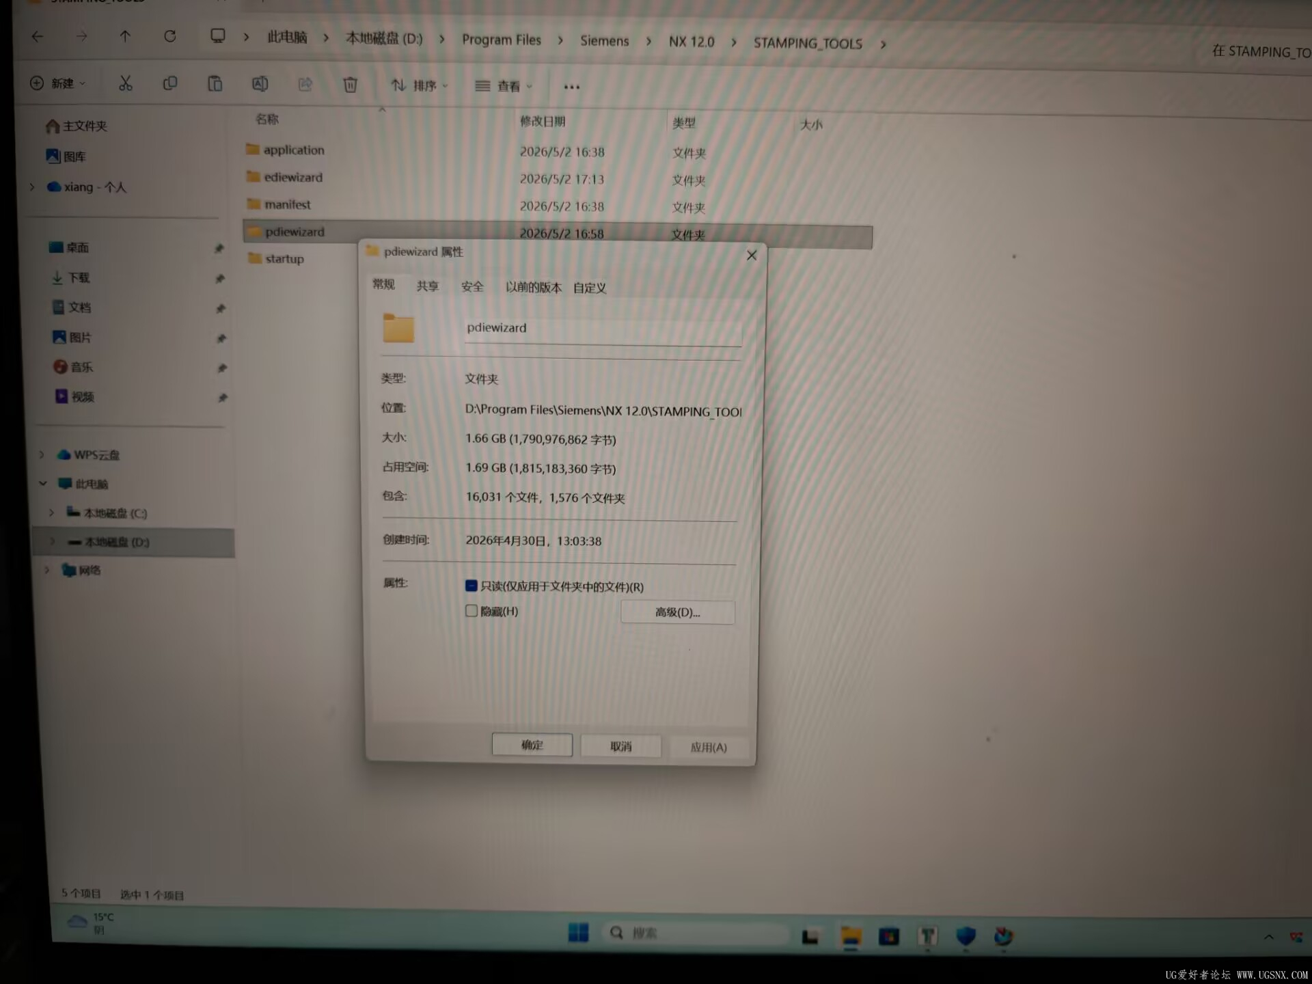1312x984 pixels.
Task: Collapse the 此电脑 tree node
Action: point(43,483)
